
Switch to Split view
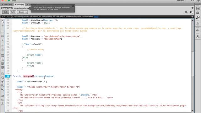(x=13, y=12)
